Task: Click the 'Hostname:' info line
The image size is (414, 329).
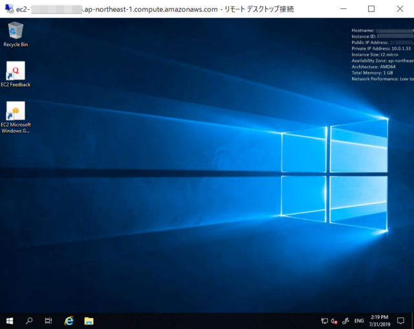Action: [382, 30]
